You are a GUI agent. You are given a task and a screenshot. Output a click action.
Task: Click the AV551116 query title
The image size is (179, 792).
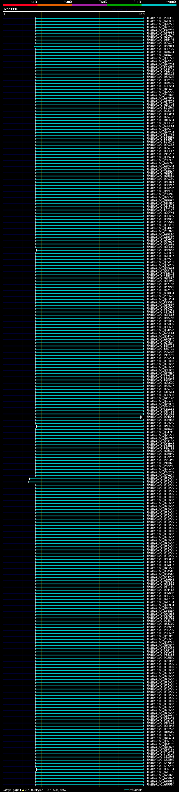click(10, 9)
